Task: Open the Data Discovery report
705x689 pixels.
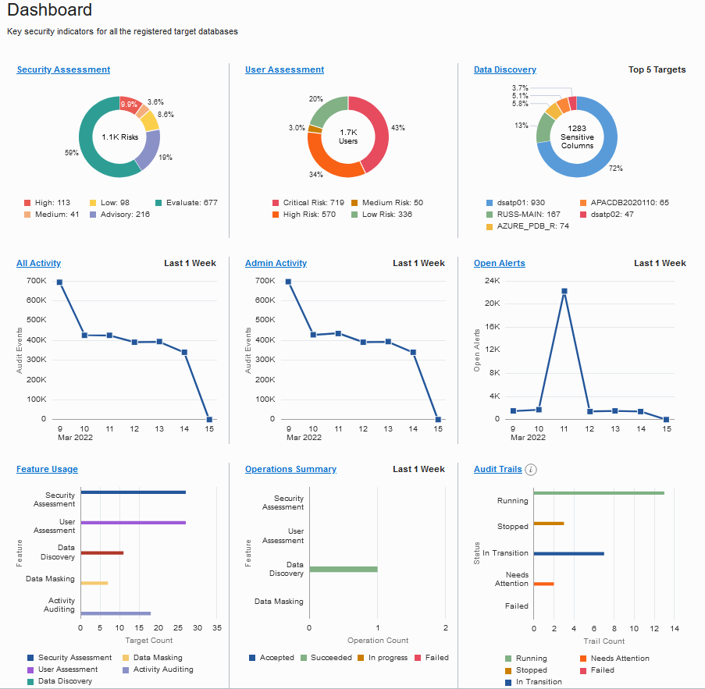Action: 504,69
